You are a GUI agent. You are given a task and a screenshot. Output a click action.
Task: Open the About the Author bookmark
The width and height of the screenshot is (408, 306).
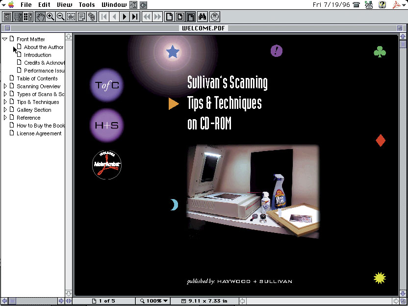44,47
